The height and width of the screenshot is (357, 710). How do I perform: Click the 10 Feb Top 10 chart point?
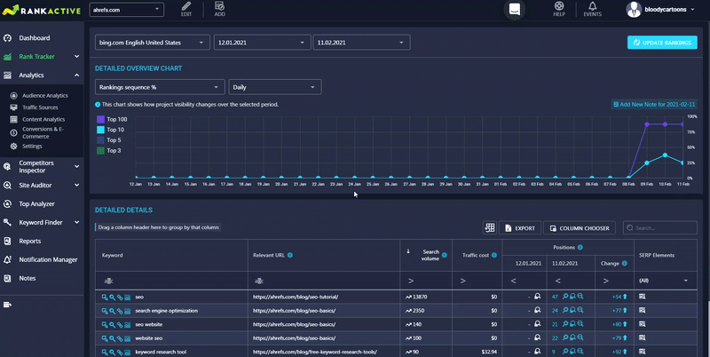point(665,155)
